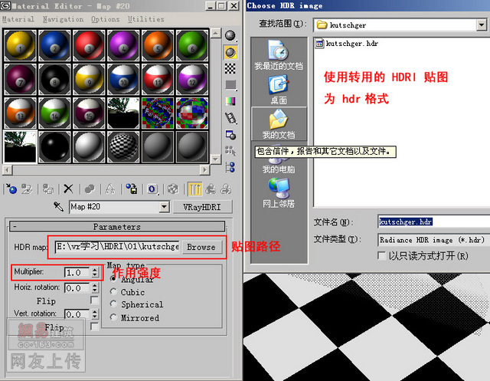The height and width of the screenshot is (381, 490).
Task: Click the Go to Parent icon
Action: click(211, 189)
